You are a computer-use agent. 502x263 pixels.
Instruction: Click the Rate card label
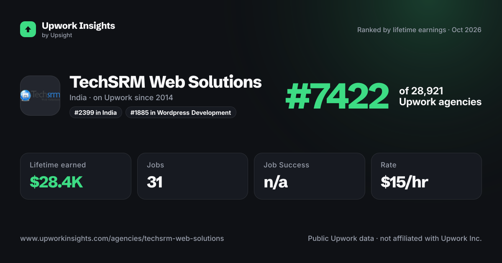click(389, 165)
